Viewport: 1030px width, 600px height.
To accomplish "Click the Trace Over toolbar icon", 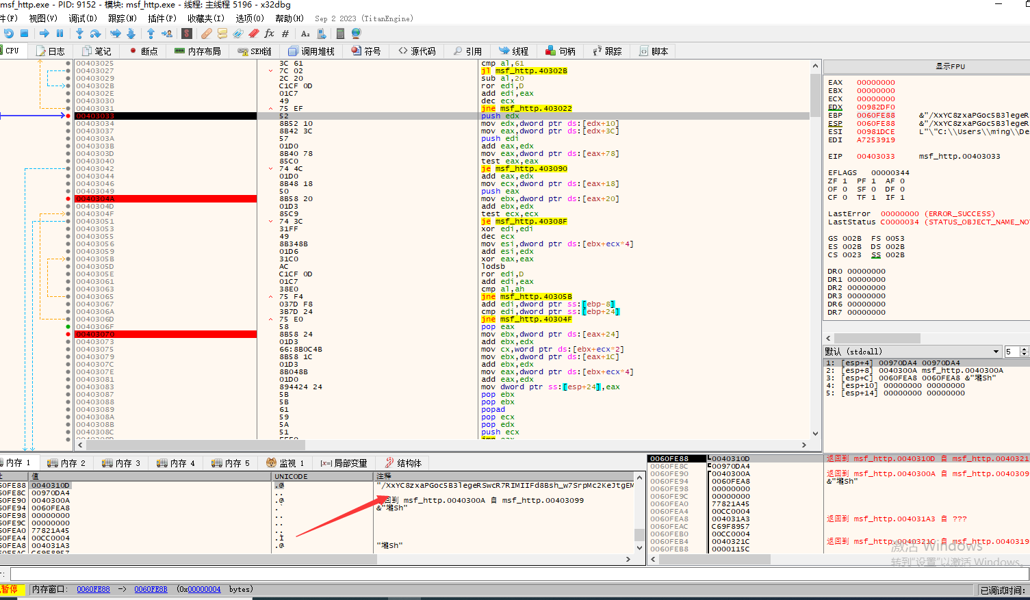I will (131, 33).
